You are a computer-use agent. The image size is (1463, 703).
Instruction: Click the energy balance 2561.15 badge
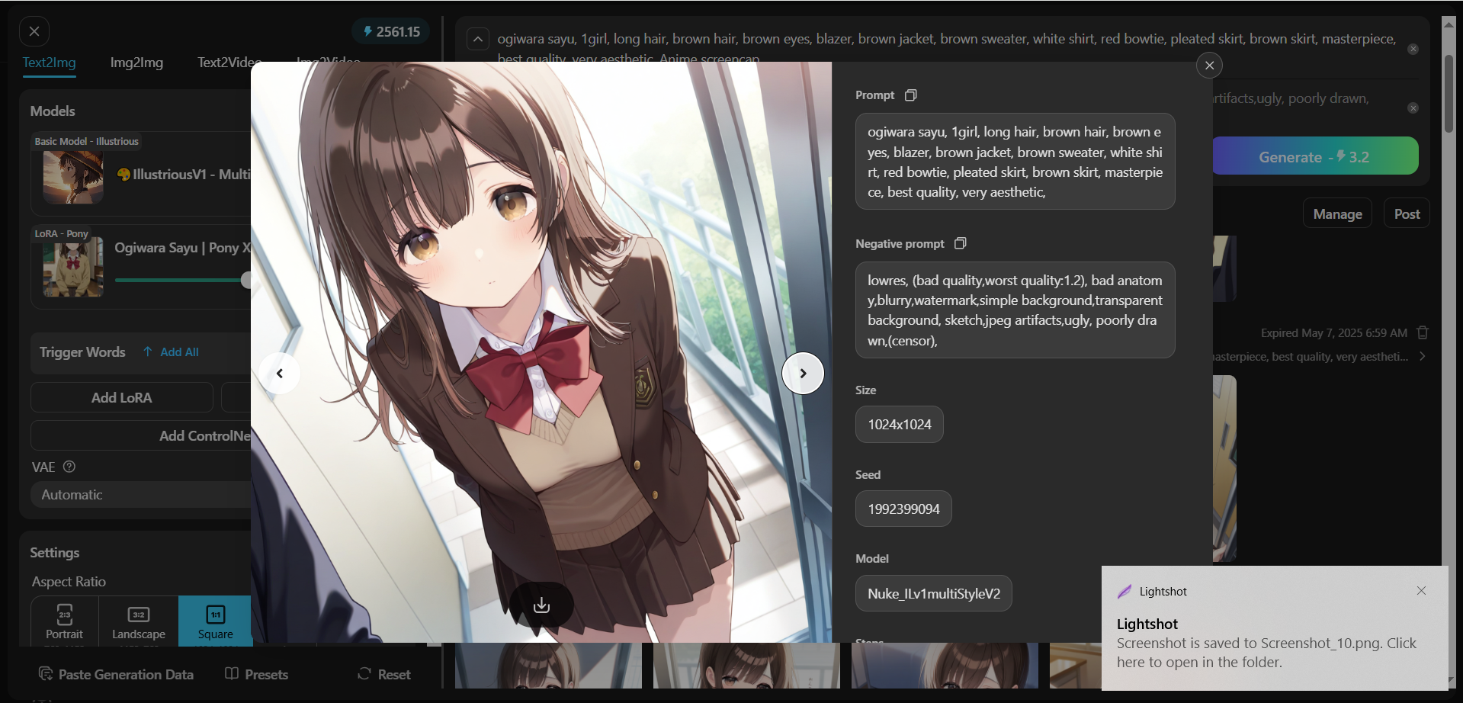[x=391, y=31]
